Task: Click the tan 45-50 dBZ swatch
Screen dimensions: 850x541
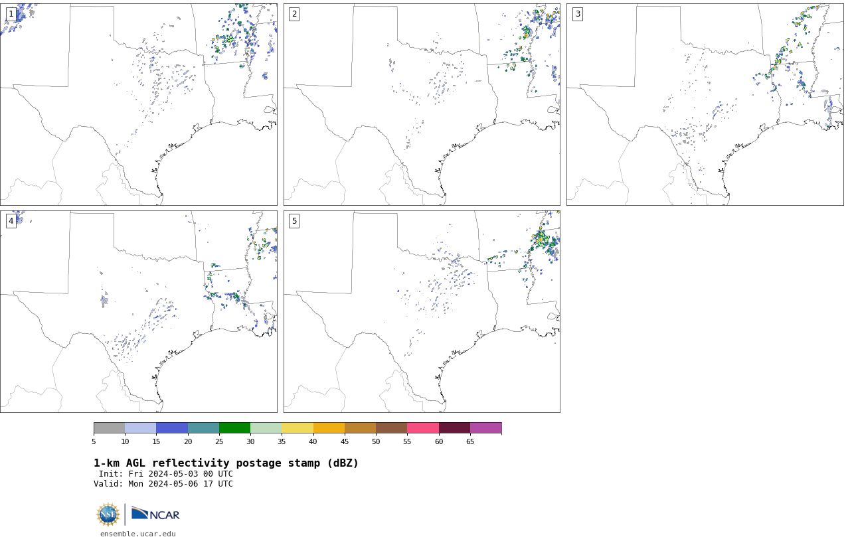Action: click(360, 427)
